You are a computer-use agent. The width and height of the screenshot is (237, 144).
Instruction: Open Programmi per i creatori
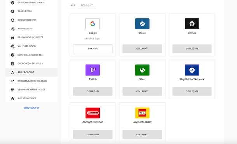tap(32, 81)
